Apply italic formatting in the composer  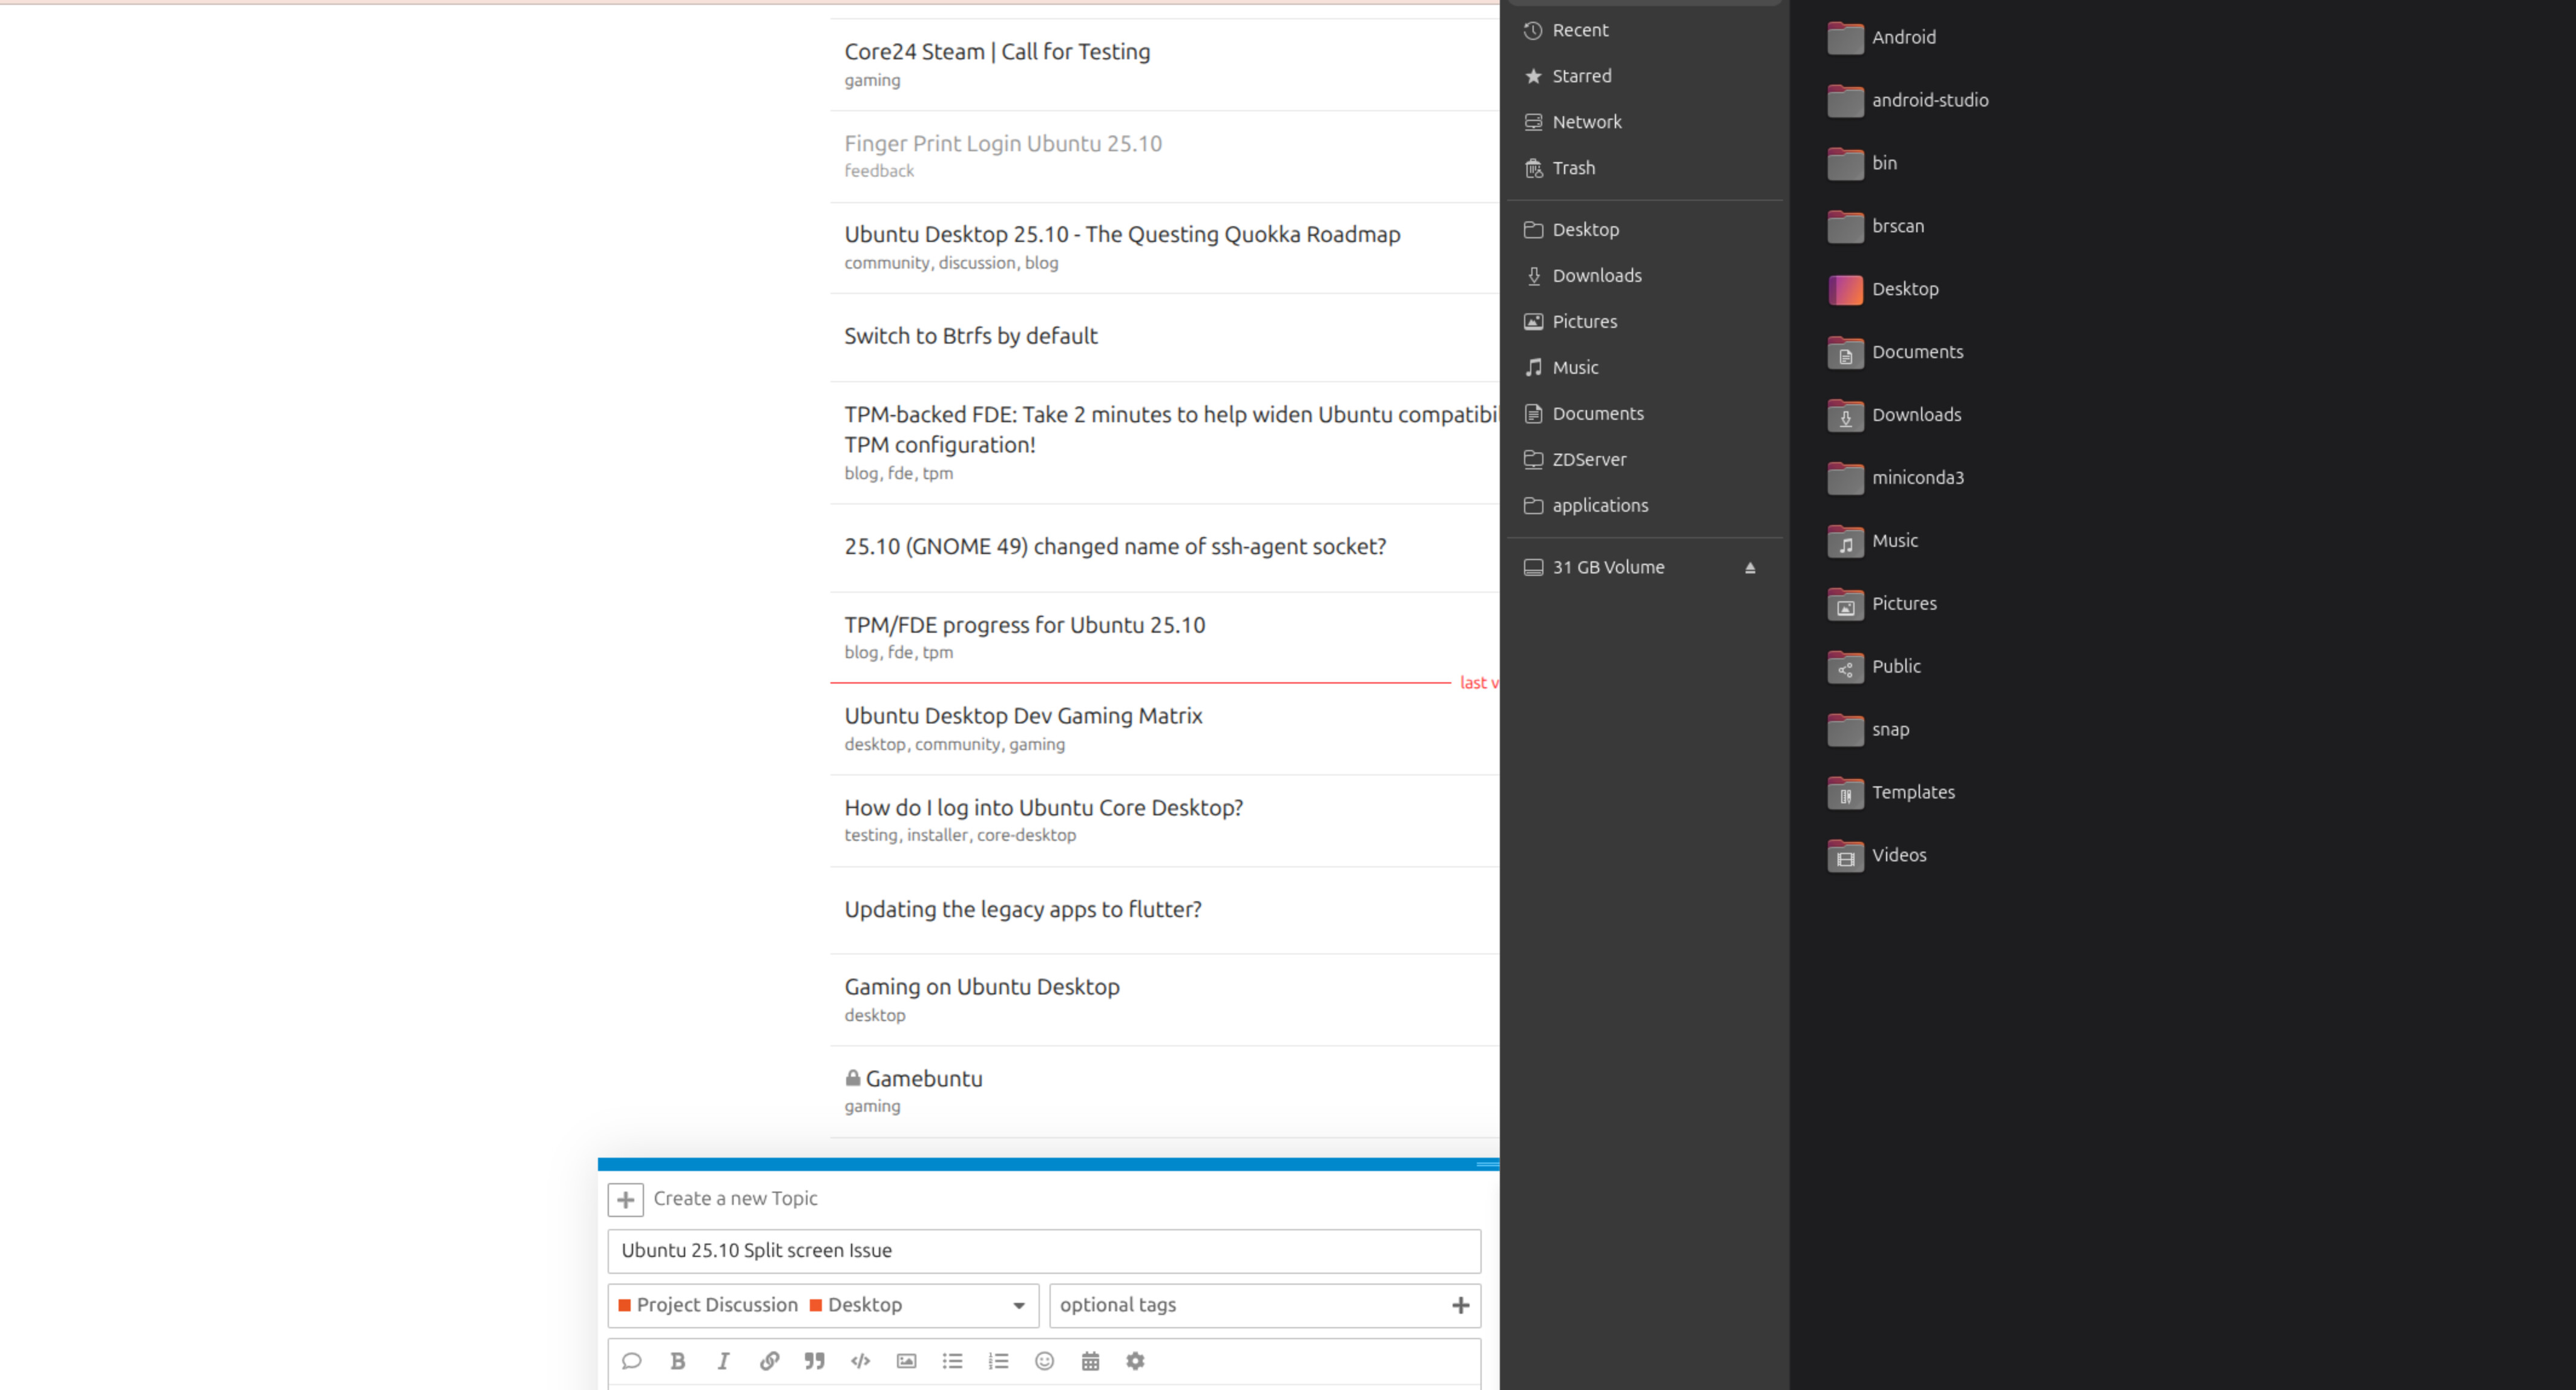(723, 1361)
